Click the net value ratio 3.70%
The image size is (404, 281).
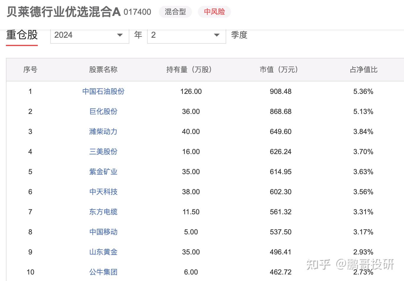[363, 152]
